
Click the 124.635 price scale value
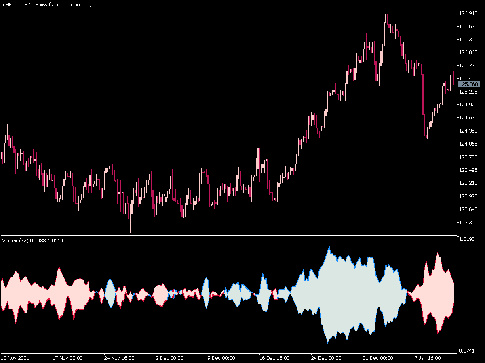pyautogui.click(x=469, y=118)
